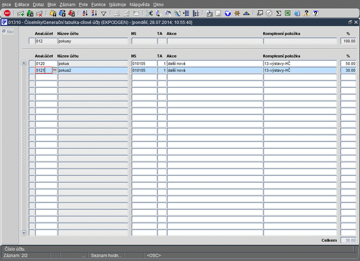Open the Blok menu

point(52,4)
